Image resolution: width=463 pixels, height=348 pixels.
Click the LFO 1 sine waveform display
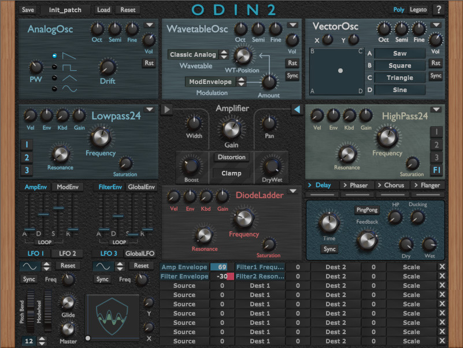tap(30, 266)
